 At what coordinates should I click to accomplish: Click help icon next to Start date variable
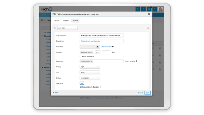[x=113, y=47]
